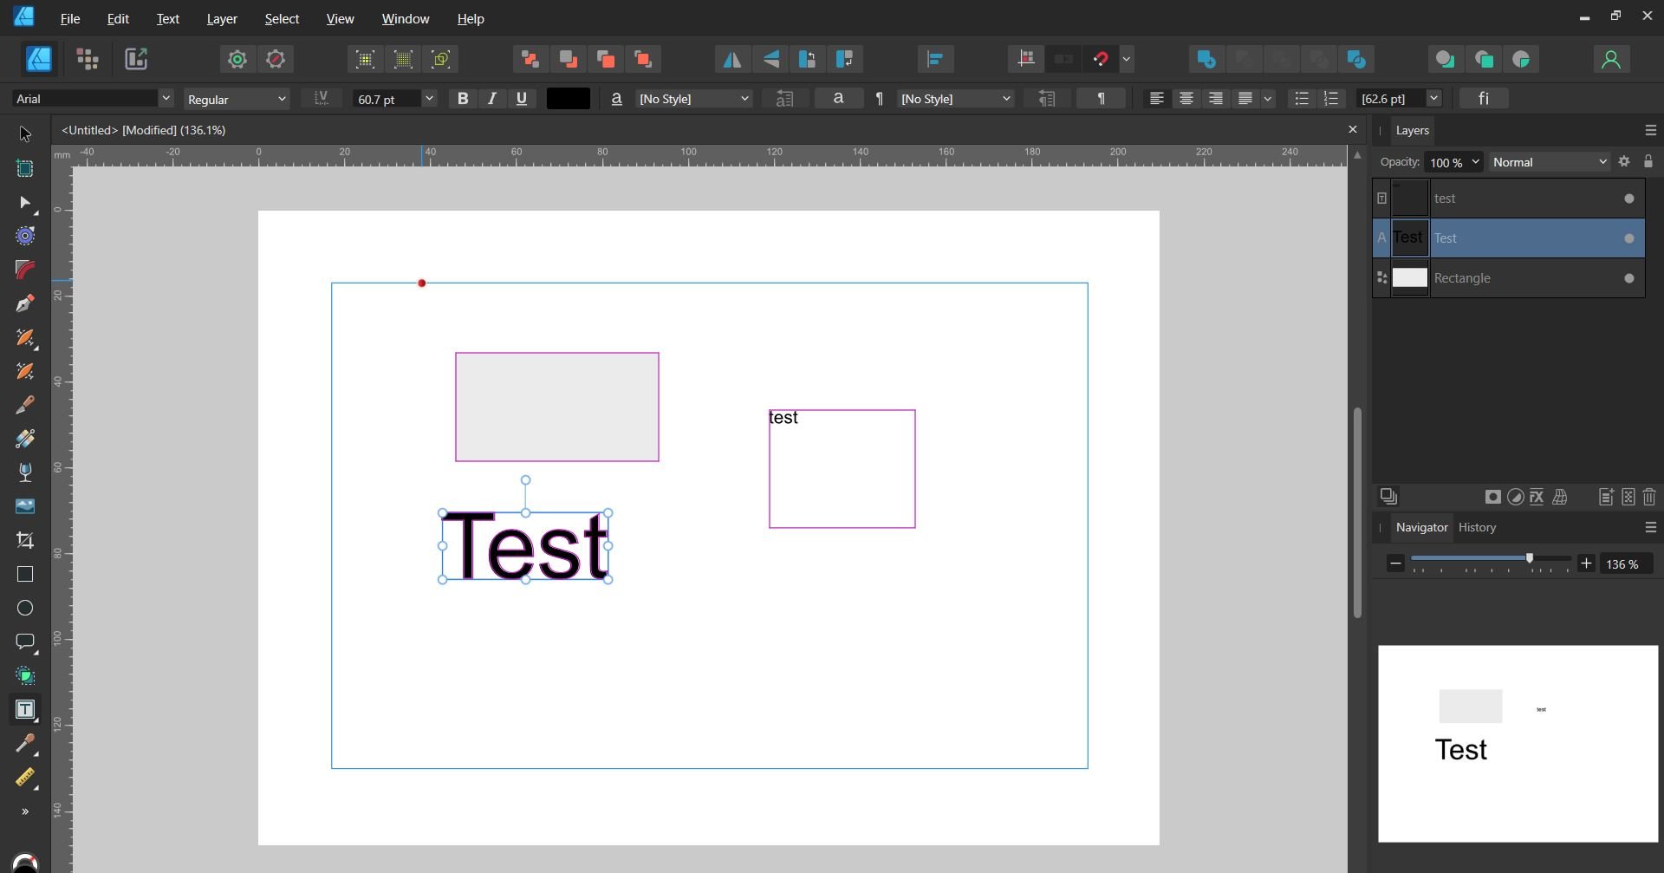Apply the Add boolean operation
This screenshot has height=873, width=1664.
pos(1206,59)
